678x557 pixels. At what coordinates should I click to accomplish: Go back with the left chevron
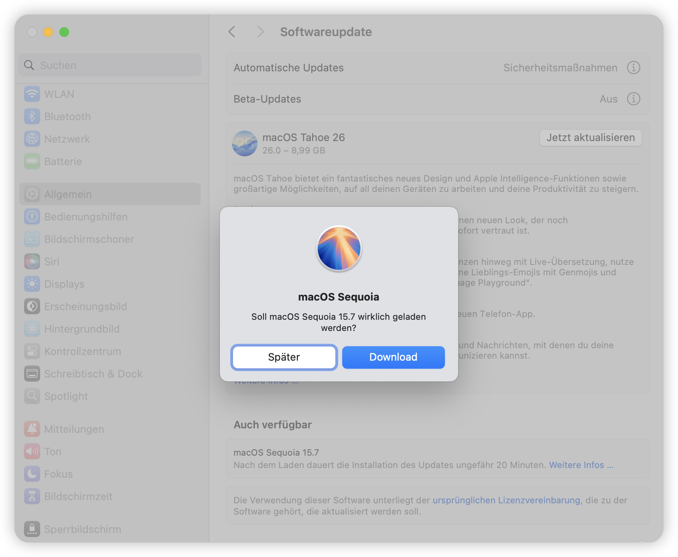pyautogui.click(x=232, y=32)
